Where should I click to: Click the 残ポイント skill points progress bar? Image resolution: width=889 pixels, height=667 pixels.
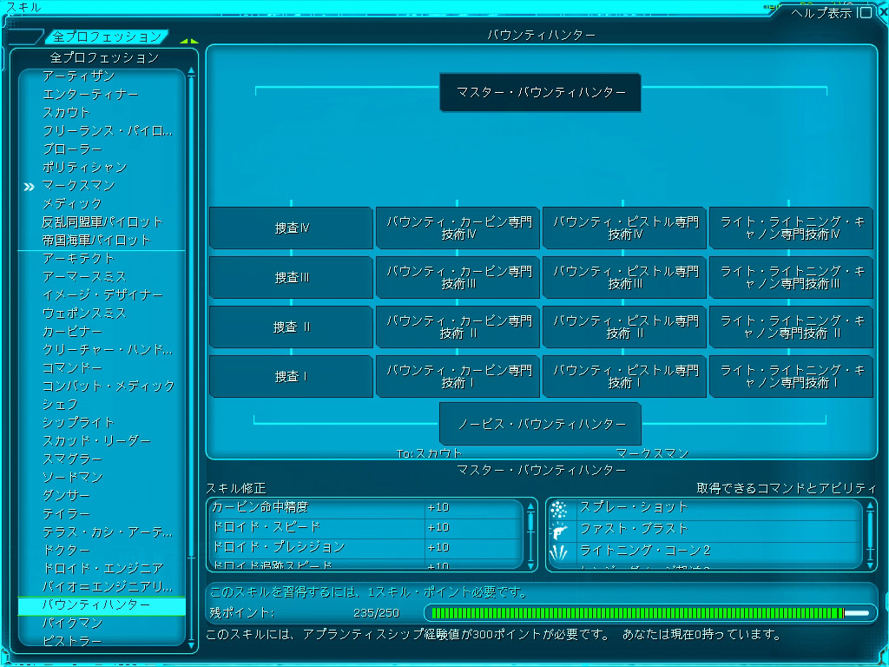pos(650,613)
